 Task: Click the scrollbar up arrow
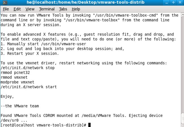183,15
